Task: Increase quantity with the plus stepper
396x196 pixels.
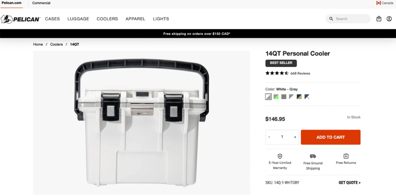Action: 295,137
